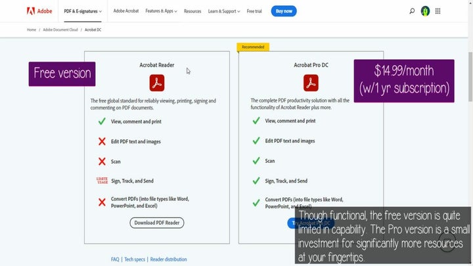
Task: Expand the PDF & E-signatures dropdown
Action: click(82, 11)
